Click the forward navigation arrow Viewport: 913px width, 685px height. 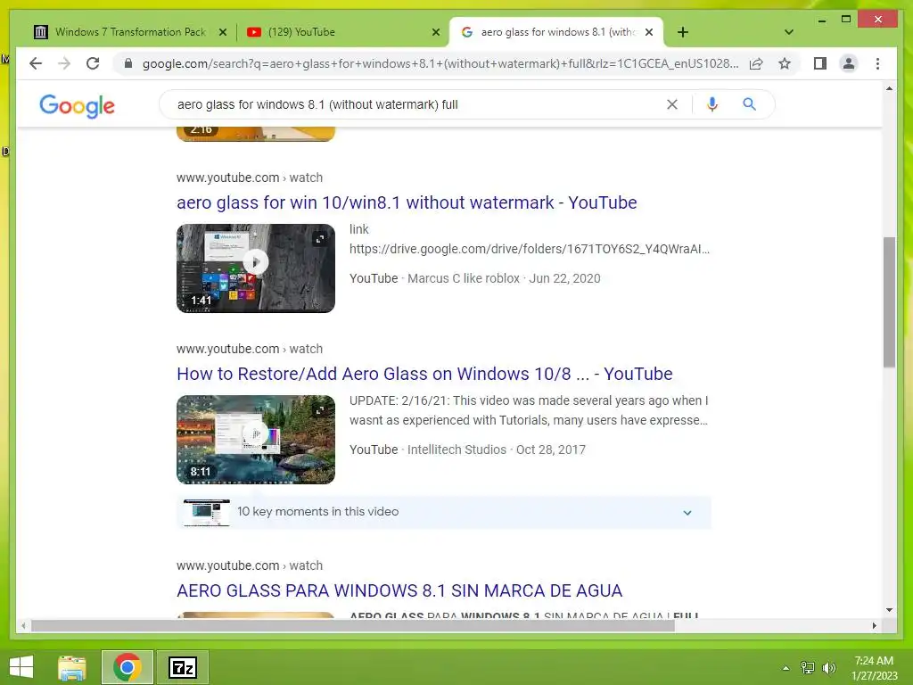(64, 63)
